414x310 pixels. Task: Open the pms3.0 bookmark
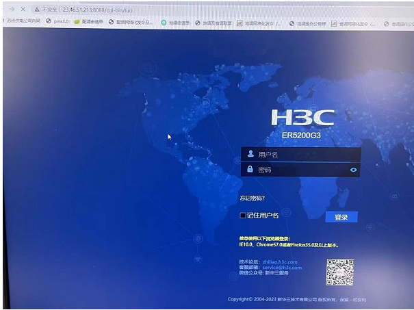(x=57, y=21)
